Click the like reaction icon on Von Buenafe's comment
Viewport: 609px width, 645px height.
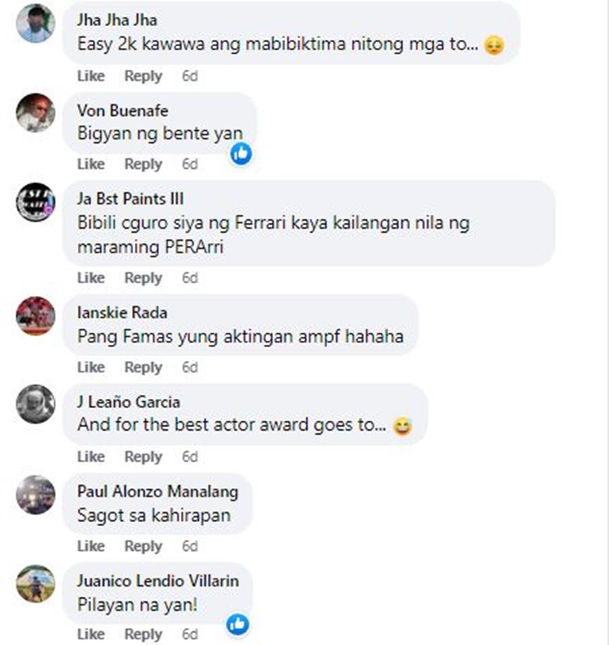pos(241,154)
